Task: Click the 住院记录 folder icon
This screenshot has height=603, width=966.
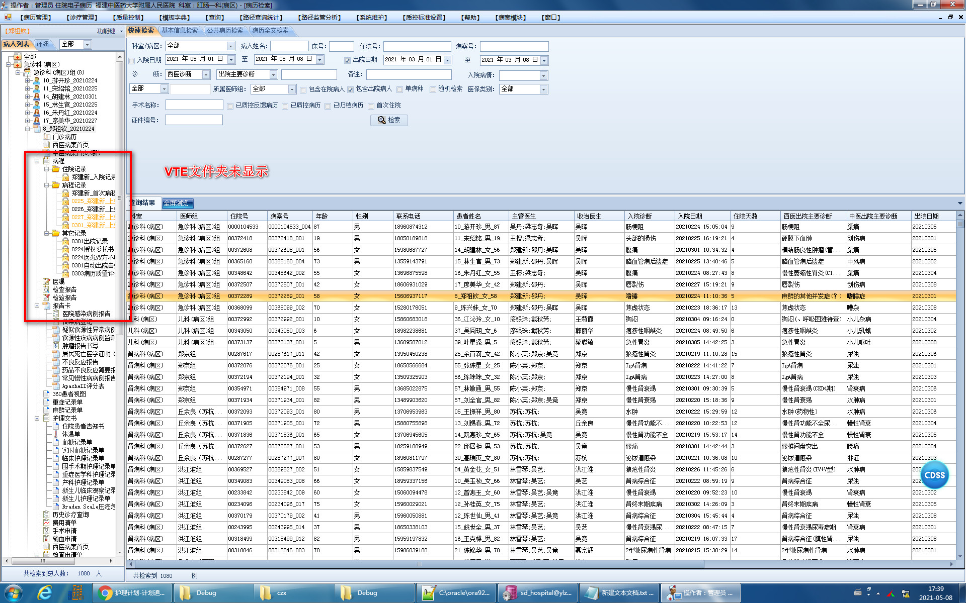Action: tap(56, 169)
